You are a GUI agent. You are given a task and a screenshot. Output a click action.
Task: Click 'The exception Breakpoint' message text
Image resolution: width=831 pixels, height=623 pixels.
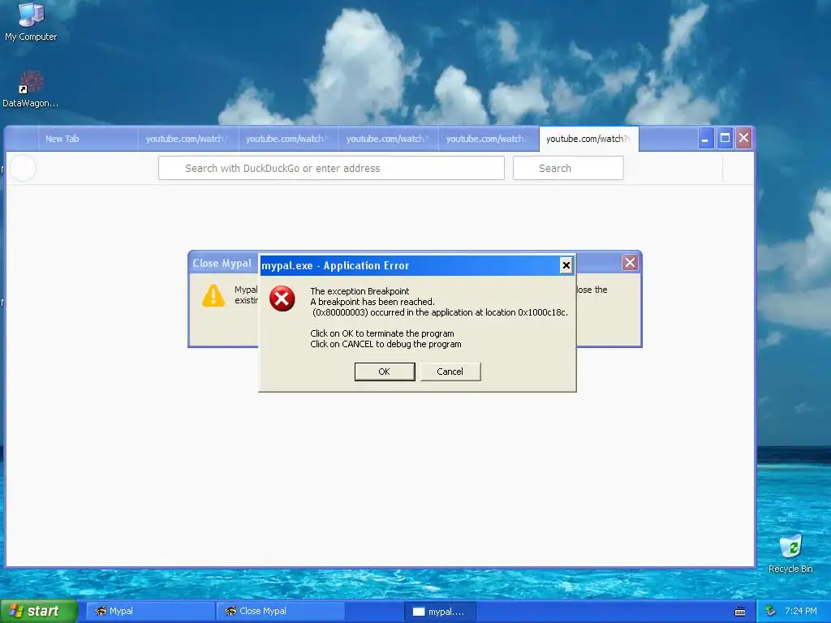(360, 291)
